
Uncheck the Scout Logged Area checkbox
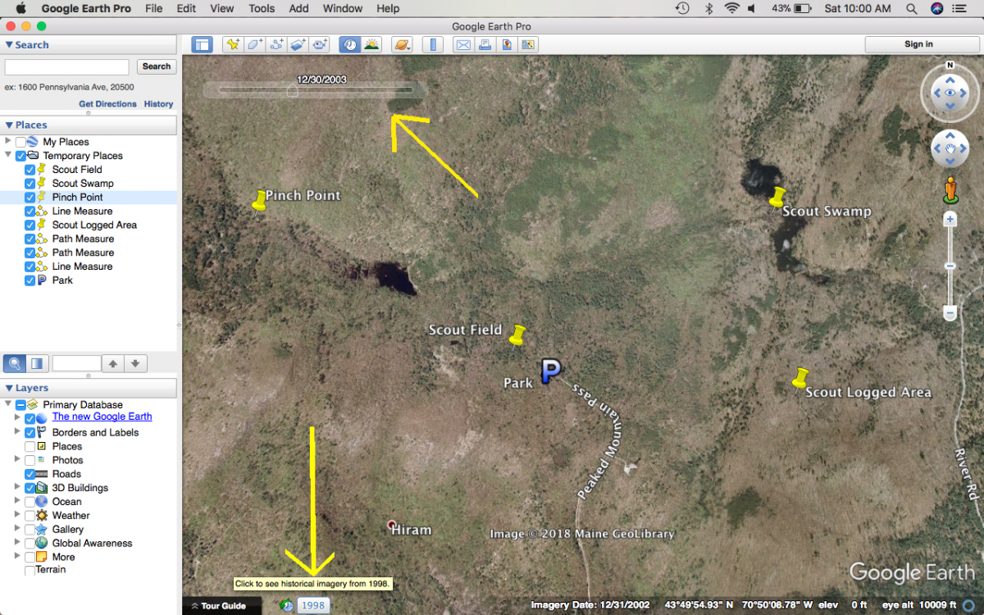(x=30, y=225)
